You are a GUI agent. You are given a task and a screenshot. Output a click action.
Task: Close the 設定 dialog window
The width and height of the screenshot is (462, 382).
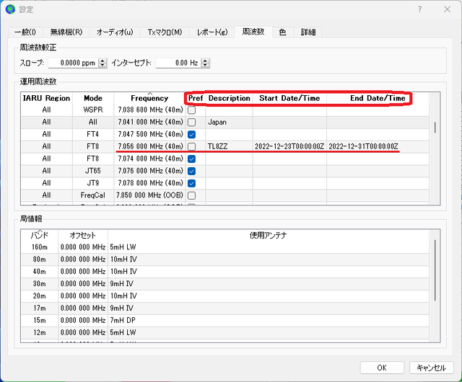(448, 9)
